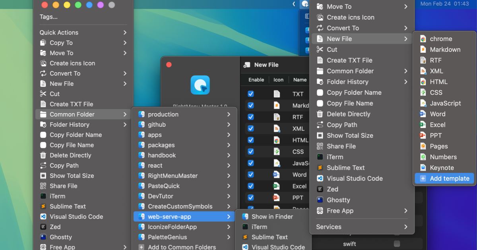The image size is (477, 250).
Task: Close the RightMenu Master About window
Action: coord(169,65)
